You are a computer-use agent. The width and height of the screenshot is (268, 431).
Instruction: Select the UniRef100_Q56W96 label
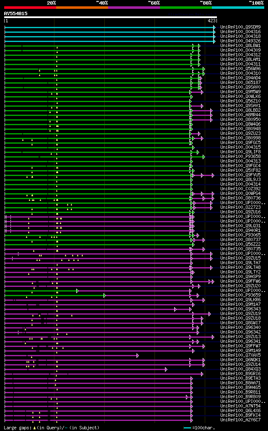pos(241,69)
